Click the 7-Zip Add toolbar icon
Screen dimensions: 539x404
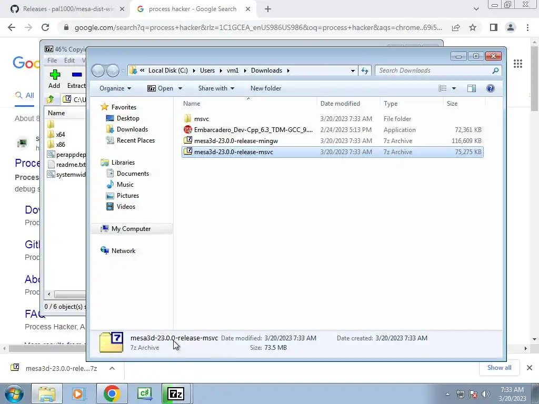pyautogui.click(x=54, y=75)
